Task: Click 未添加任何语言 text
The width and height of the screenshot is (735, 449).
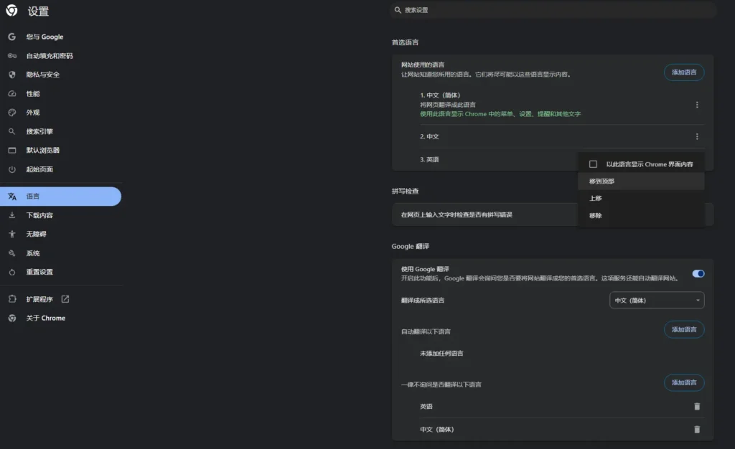Action: [441, 354]
